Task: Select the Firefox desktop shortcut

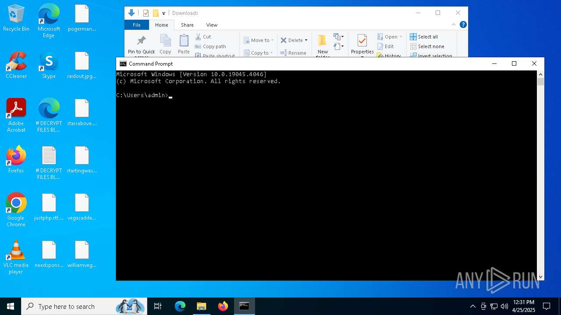Action: (x=16, y=160)
